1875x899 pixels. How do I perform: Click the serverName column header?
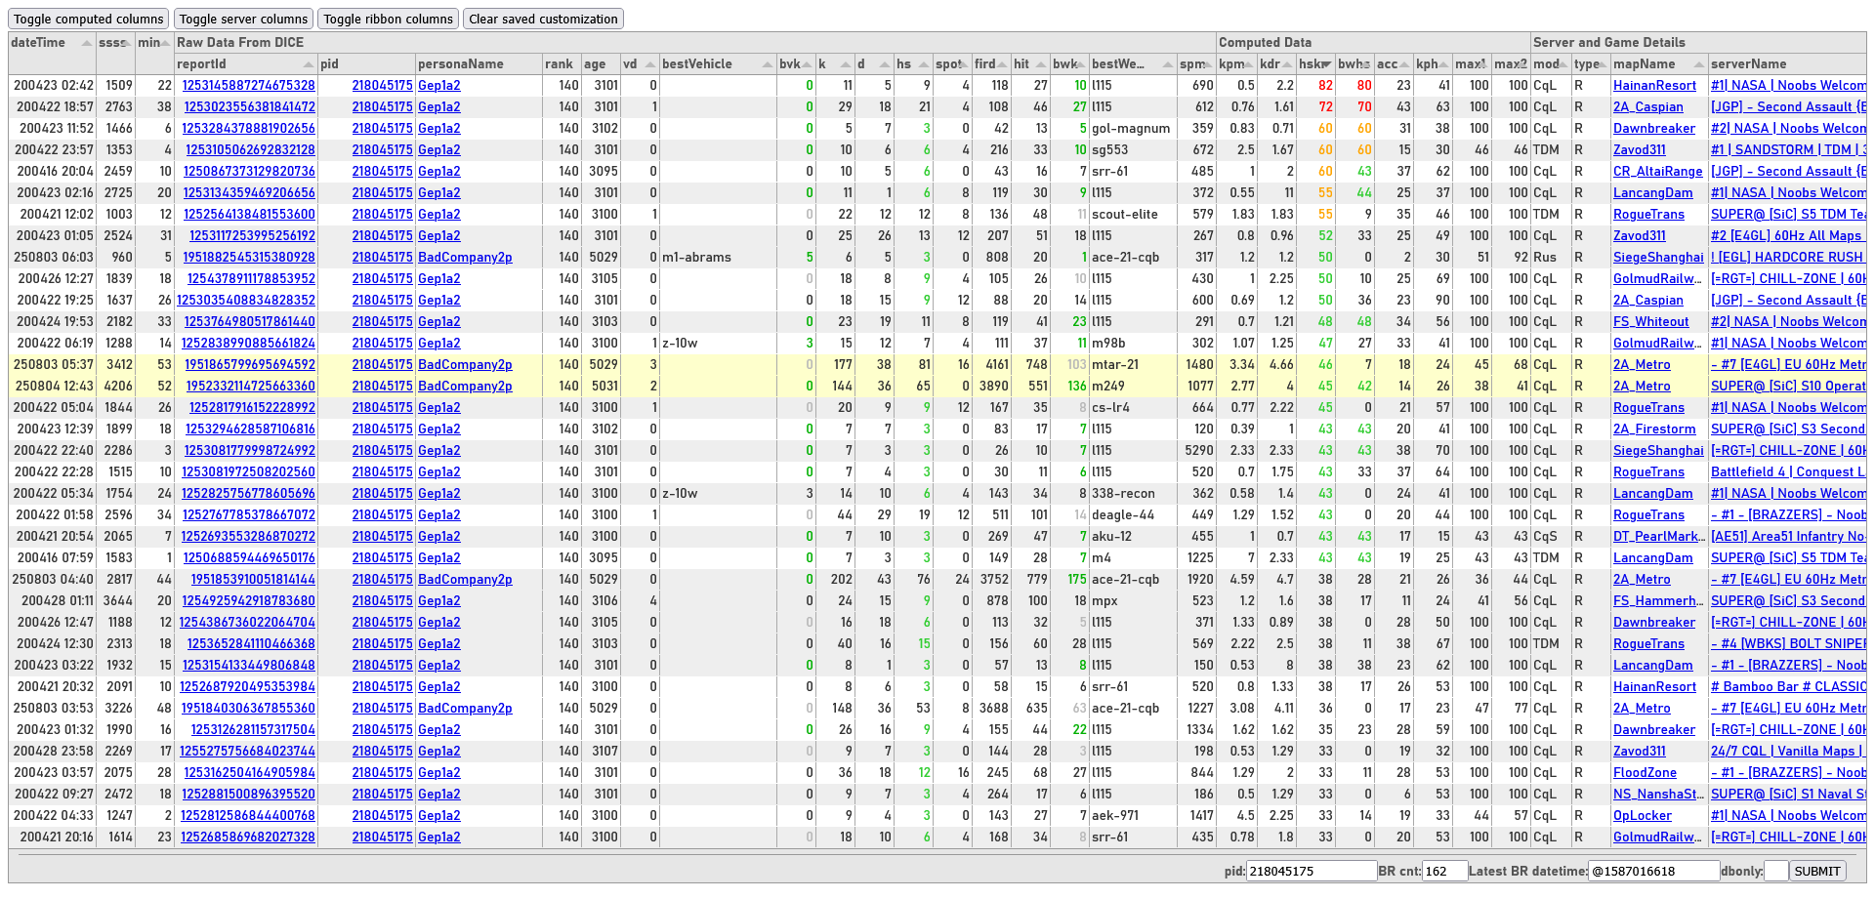click(1787, 64)
